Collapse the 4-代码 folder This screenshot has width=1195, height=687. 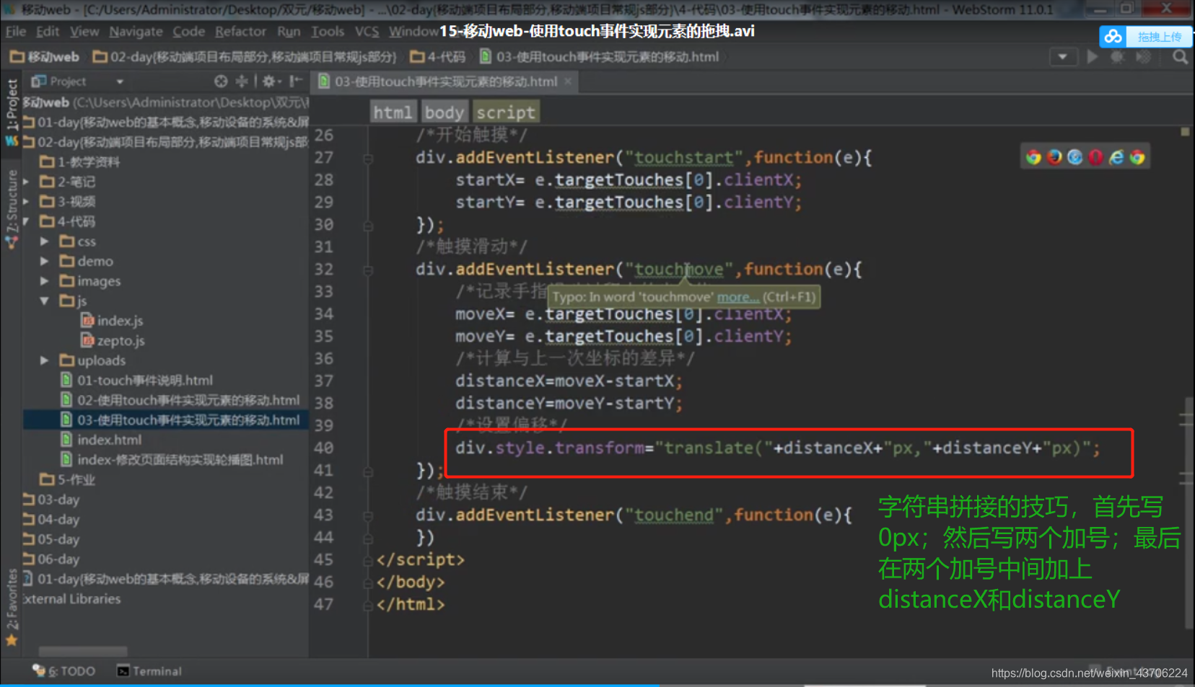click(26, 221)
